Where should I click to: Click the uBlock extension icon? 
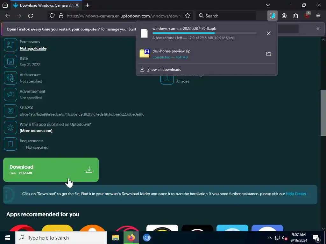pyautogui.click(x=307, y=15)
